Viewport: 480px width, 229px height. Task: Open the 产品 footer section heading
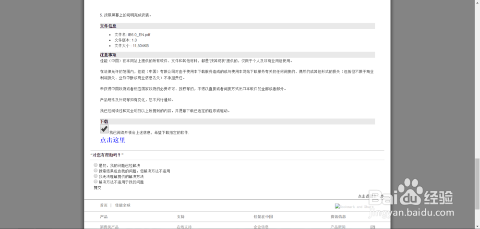pyautogui.click(x=104, y=217)
